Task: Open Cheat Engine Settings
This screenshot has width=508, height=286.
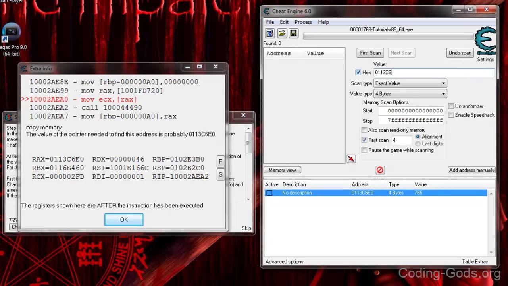Action: coord(485,60)
